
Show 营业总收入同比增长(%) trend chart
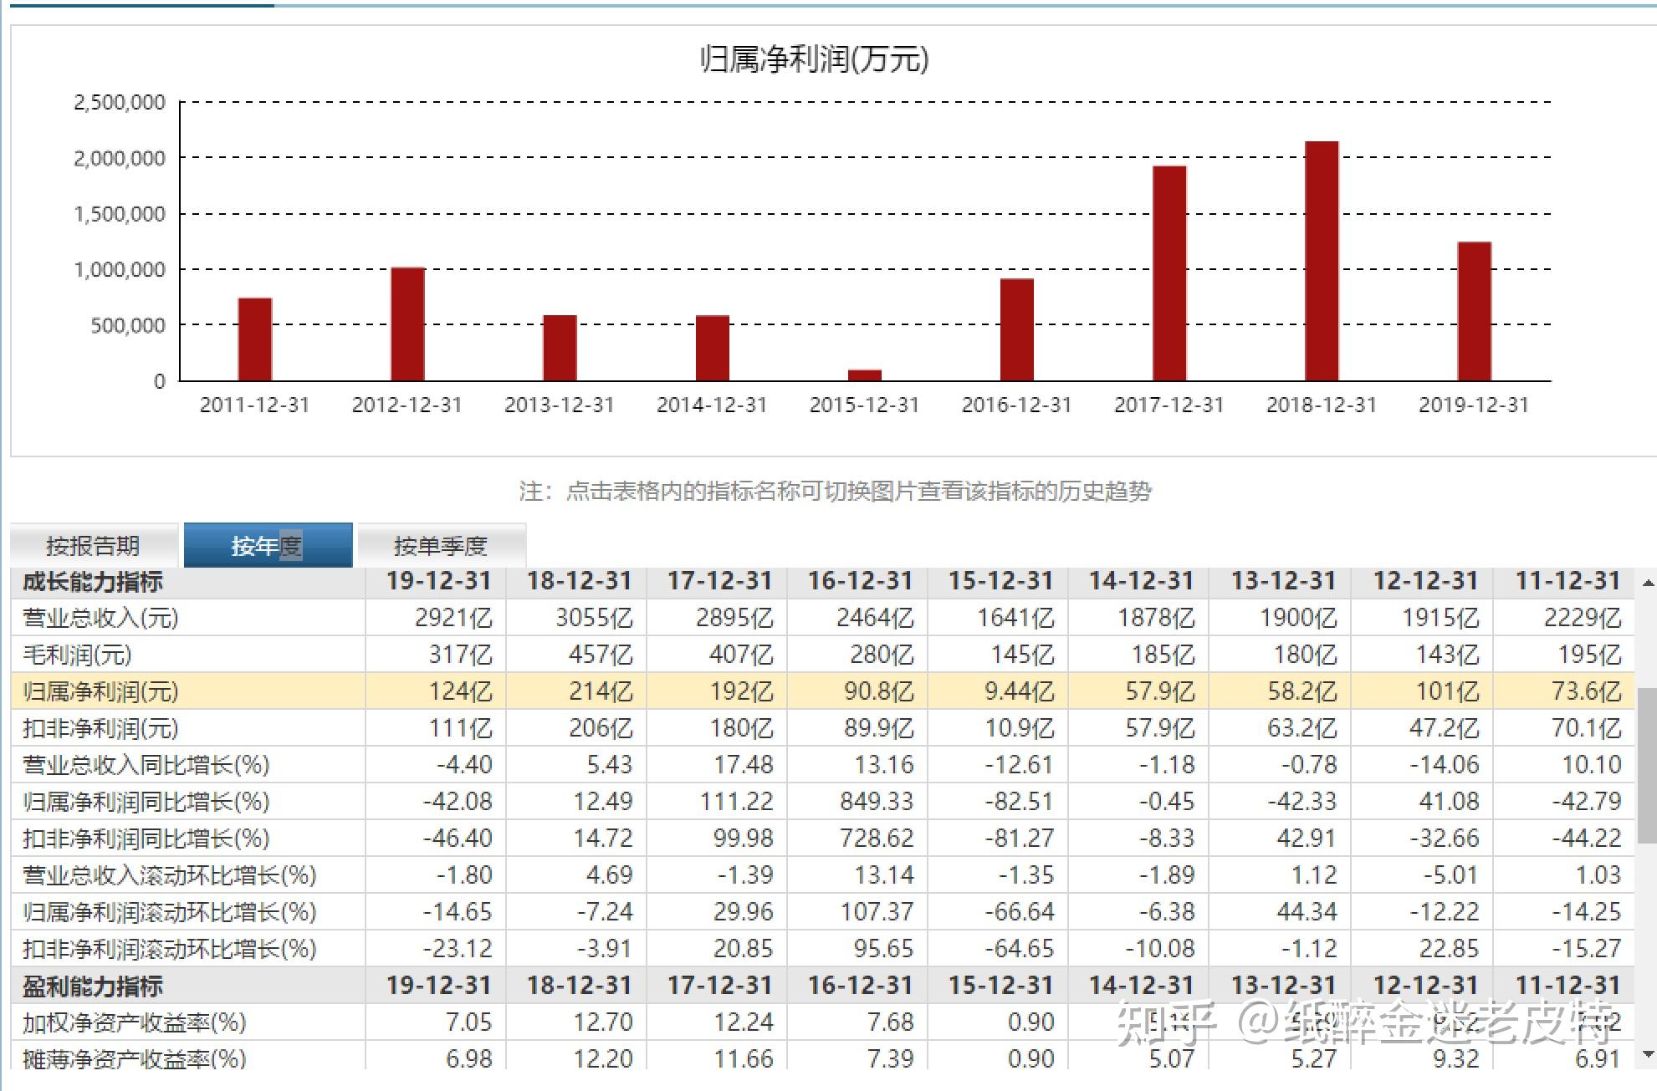pyautogui.click(x=146, y=765)
